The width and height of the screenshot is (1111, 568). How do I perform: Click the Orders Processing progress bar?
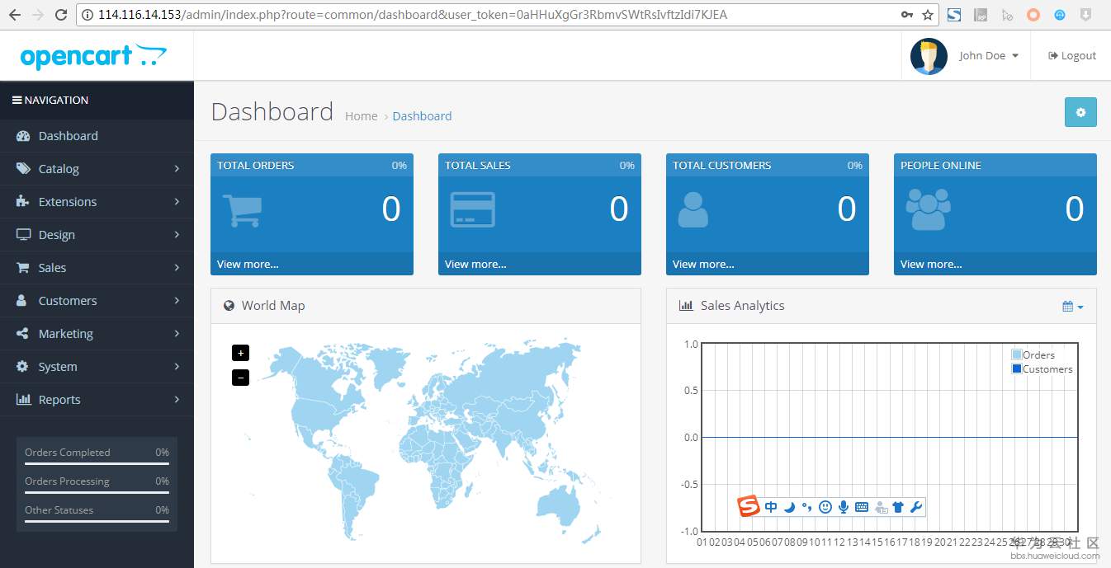click(97, 493)
